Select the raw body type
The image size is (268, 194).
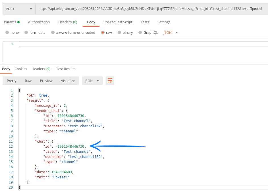(107, 32)
